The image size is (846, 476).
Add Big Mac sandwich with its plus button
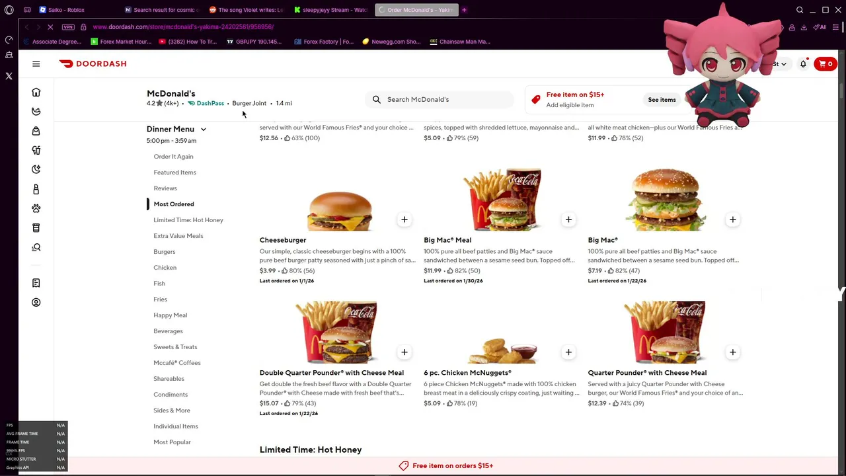(x=732, y=219)
